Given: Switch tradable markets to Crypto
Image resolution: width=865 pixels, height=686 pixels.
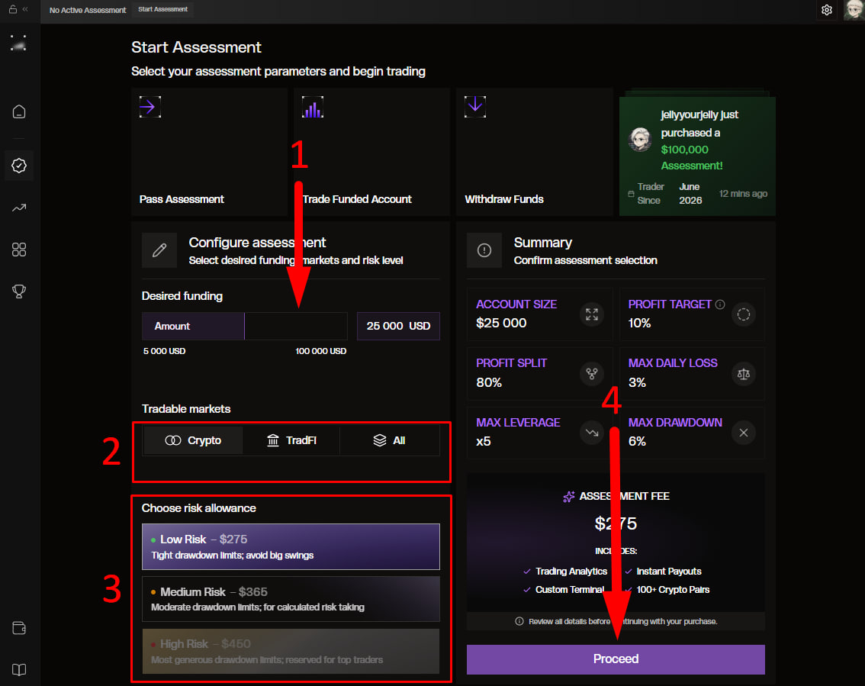Looking at the screenshot, I should click(193, 440).
